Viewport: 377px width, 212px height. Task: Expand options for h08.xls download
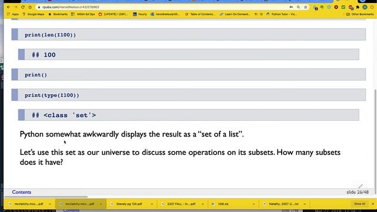click(x=254, y=204)
